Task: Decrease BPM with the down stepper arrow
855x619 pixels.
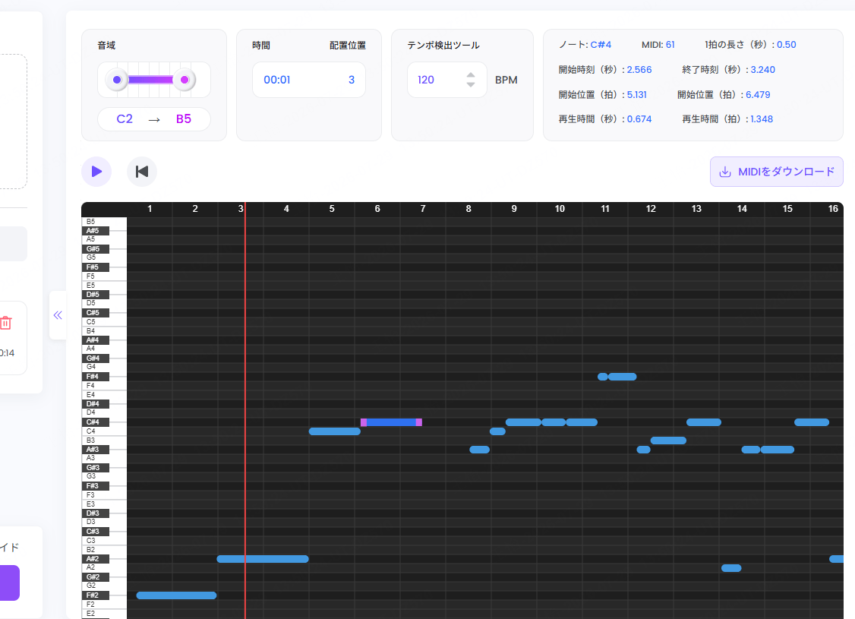Action: pyautogui.click(x=471, y=84)
